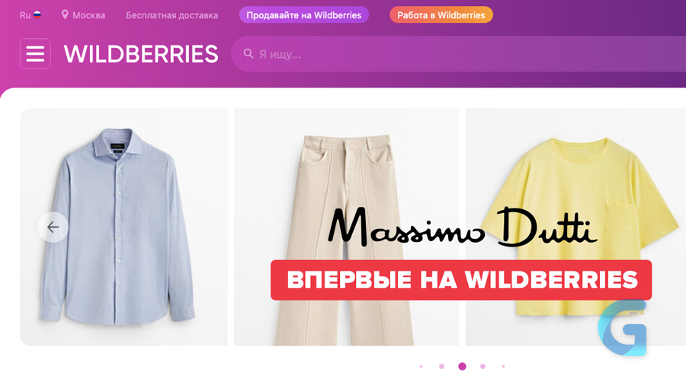The image size is (686, 385).
Task: Change the Москва city selection
Action: tap(89, 15)
